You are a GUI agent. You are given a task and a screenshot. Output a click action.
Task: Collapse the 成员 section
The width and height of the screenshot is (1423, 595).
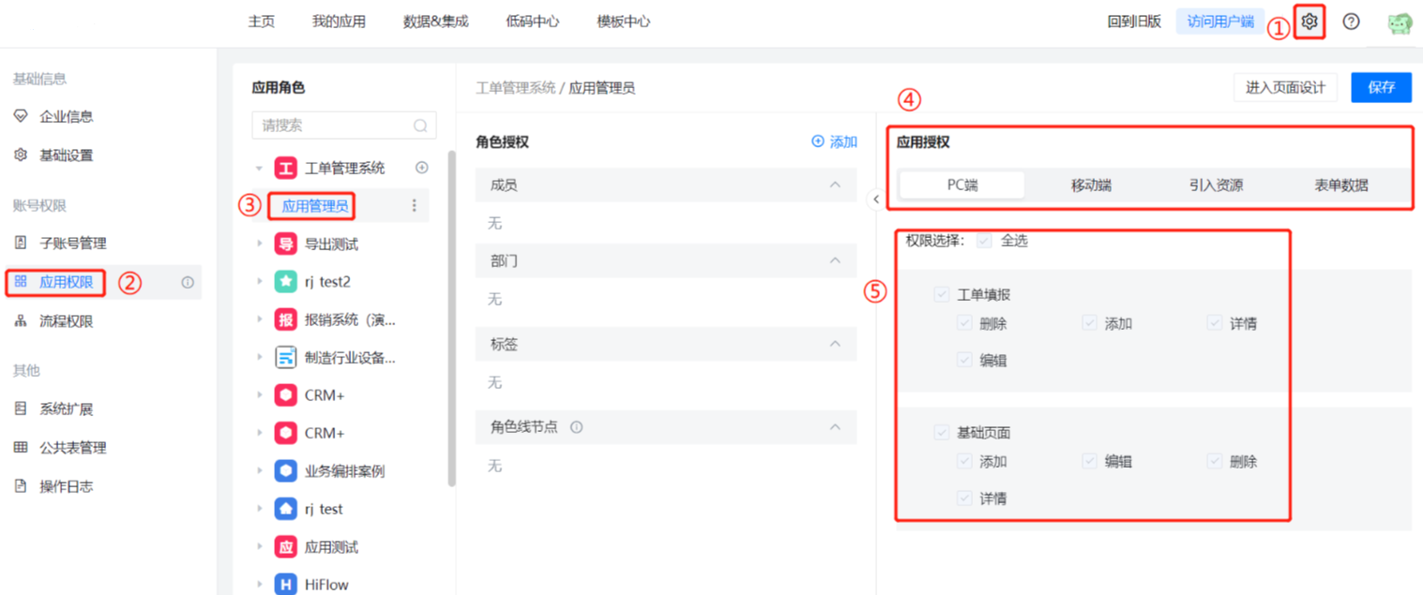point(835,186)
